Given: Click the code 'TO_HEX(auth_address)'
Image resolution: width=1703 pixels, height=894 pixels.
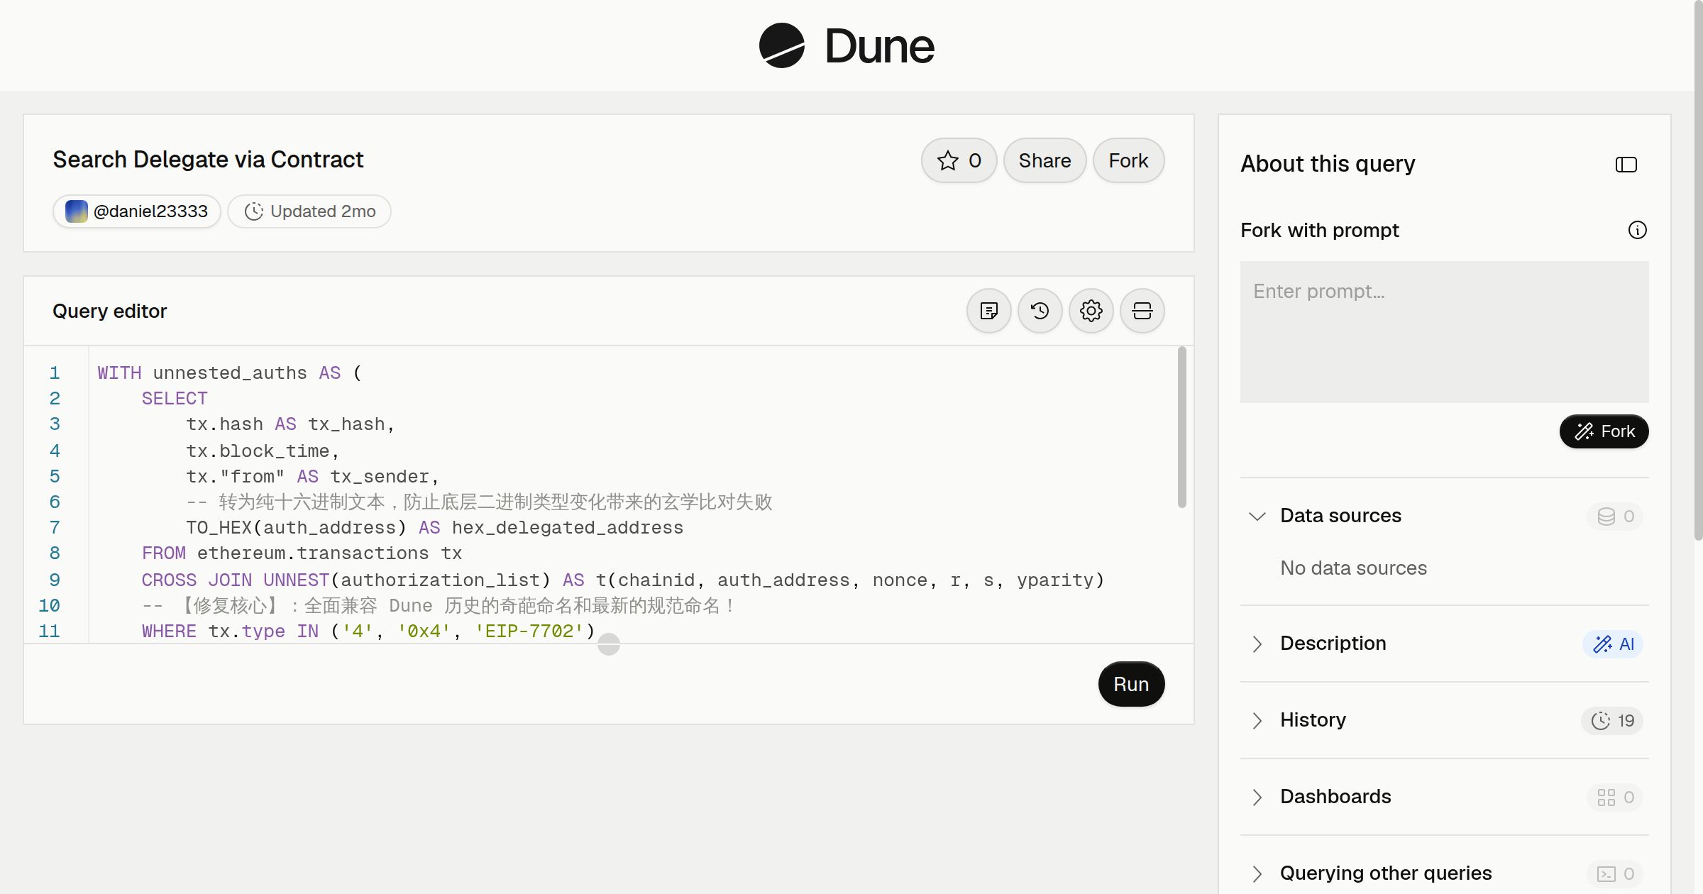Looking at the screenshot, I should [x=296, y=528].
